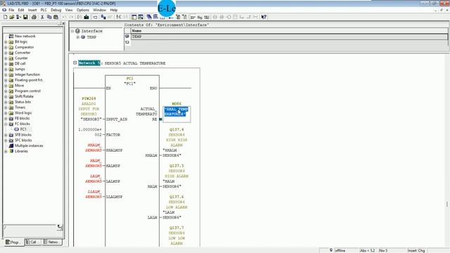This screenshot has height=253, width=450.
Task: Select the "SENSOR5" input operand
Action: pos(91,119)
